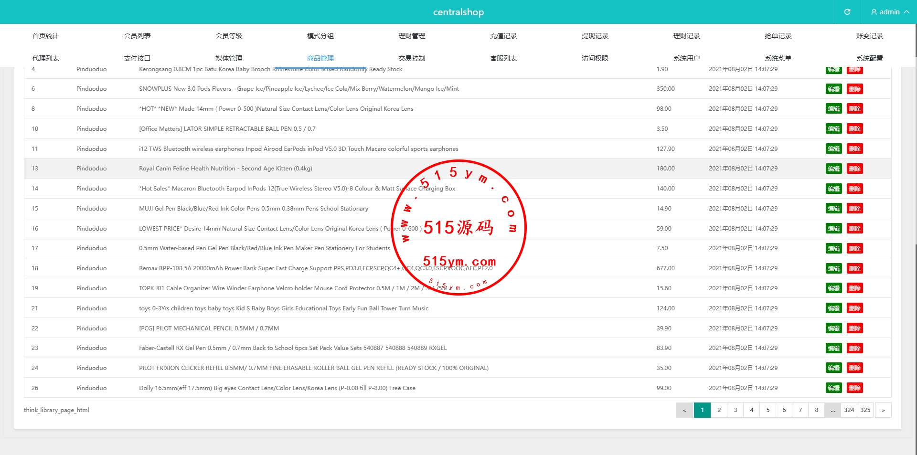Open the admin user dropdown

click(889, 12)
